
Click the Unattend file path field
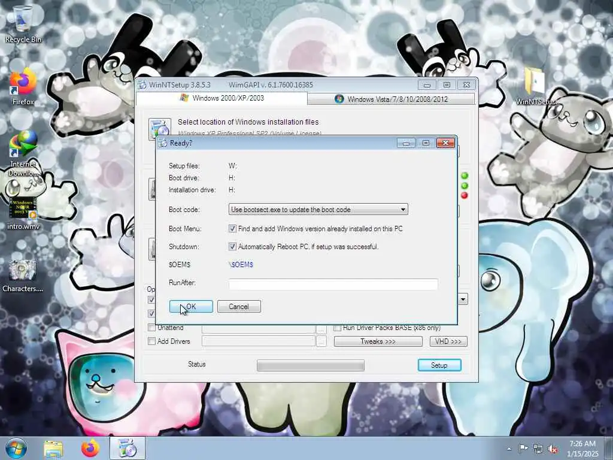[259, 329]
